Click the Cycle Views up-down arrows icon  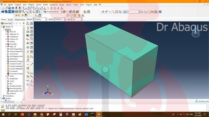(120, 12)
